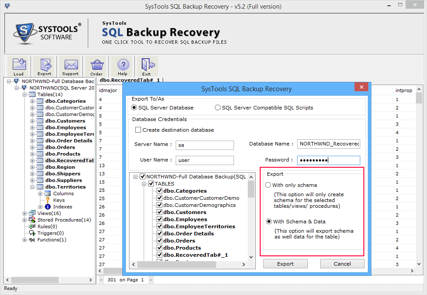Select the Columns icon under dbo.Territories
Image resolution: width=427 pixels, height=295 pixels.
[48, 194]
